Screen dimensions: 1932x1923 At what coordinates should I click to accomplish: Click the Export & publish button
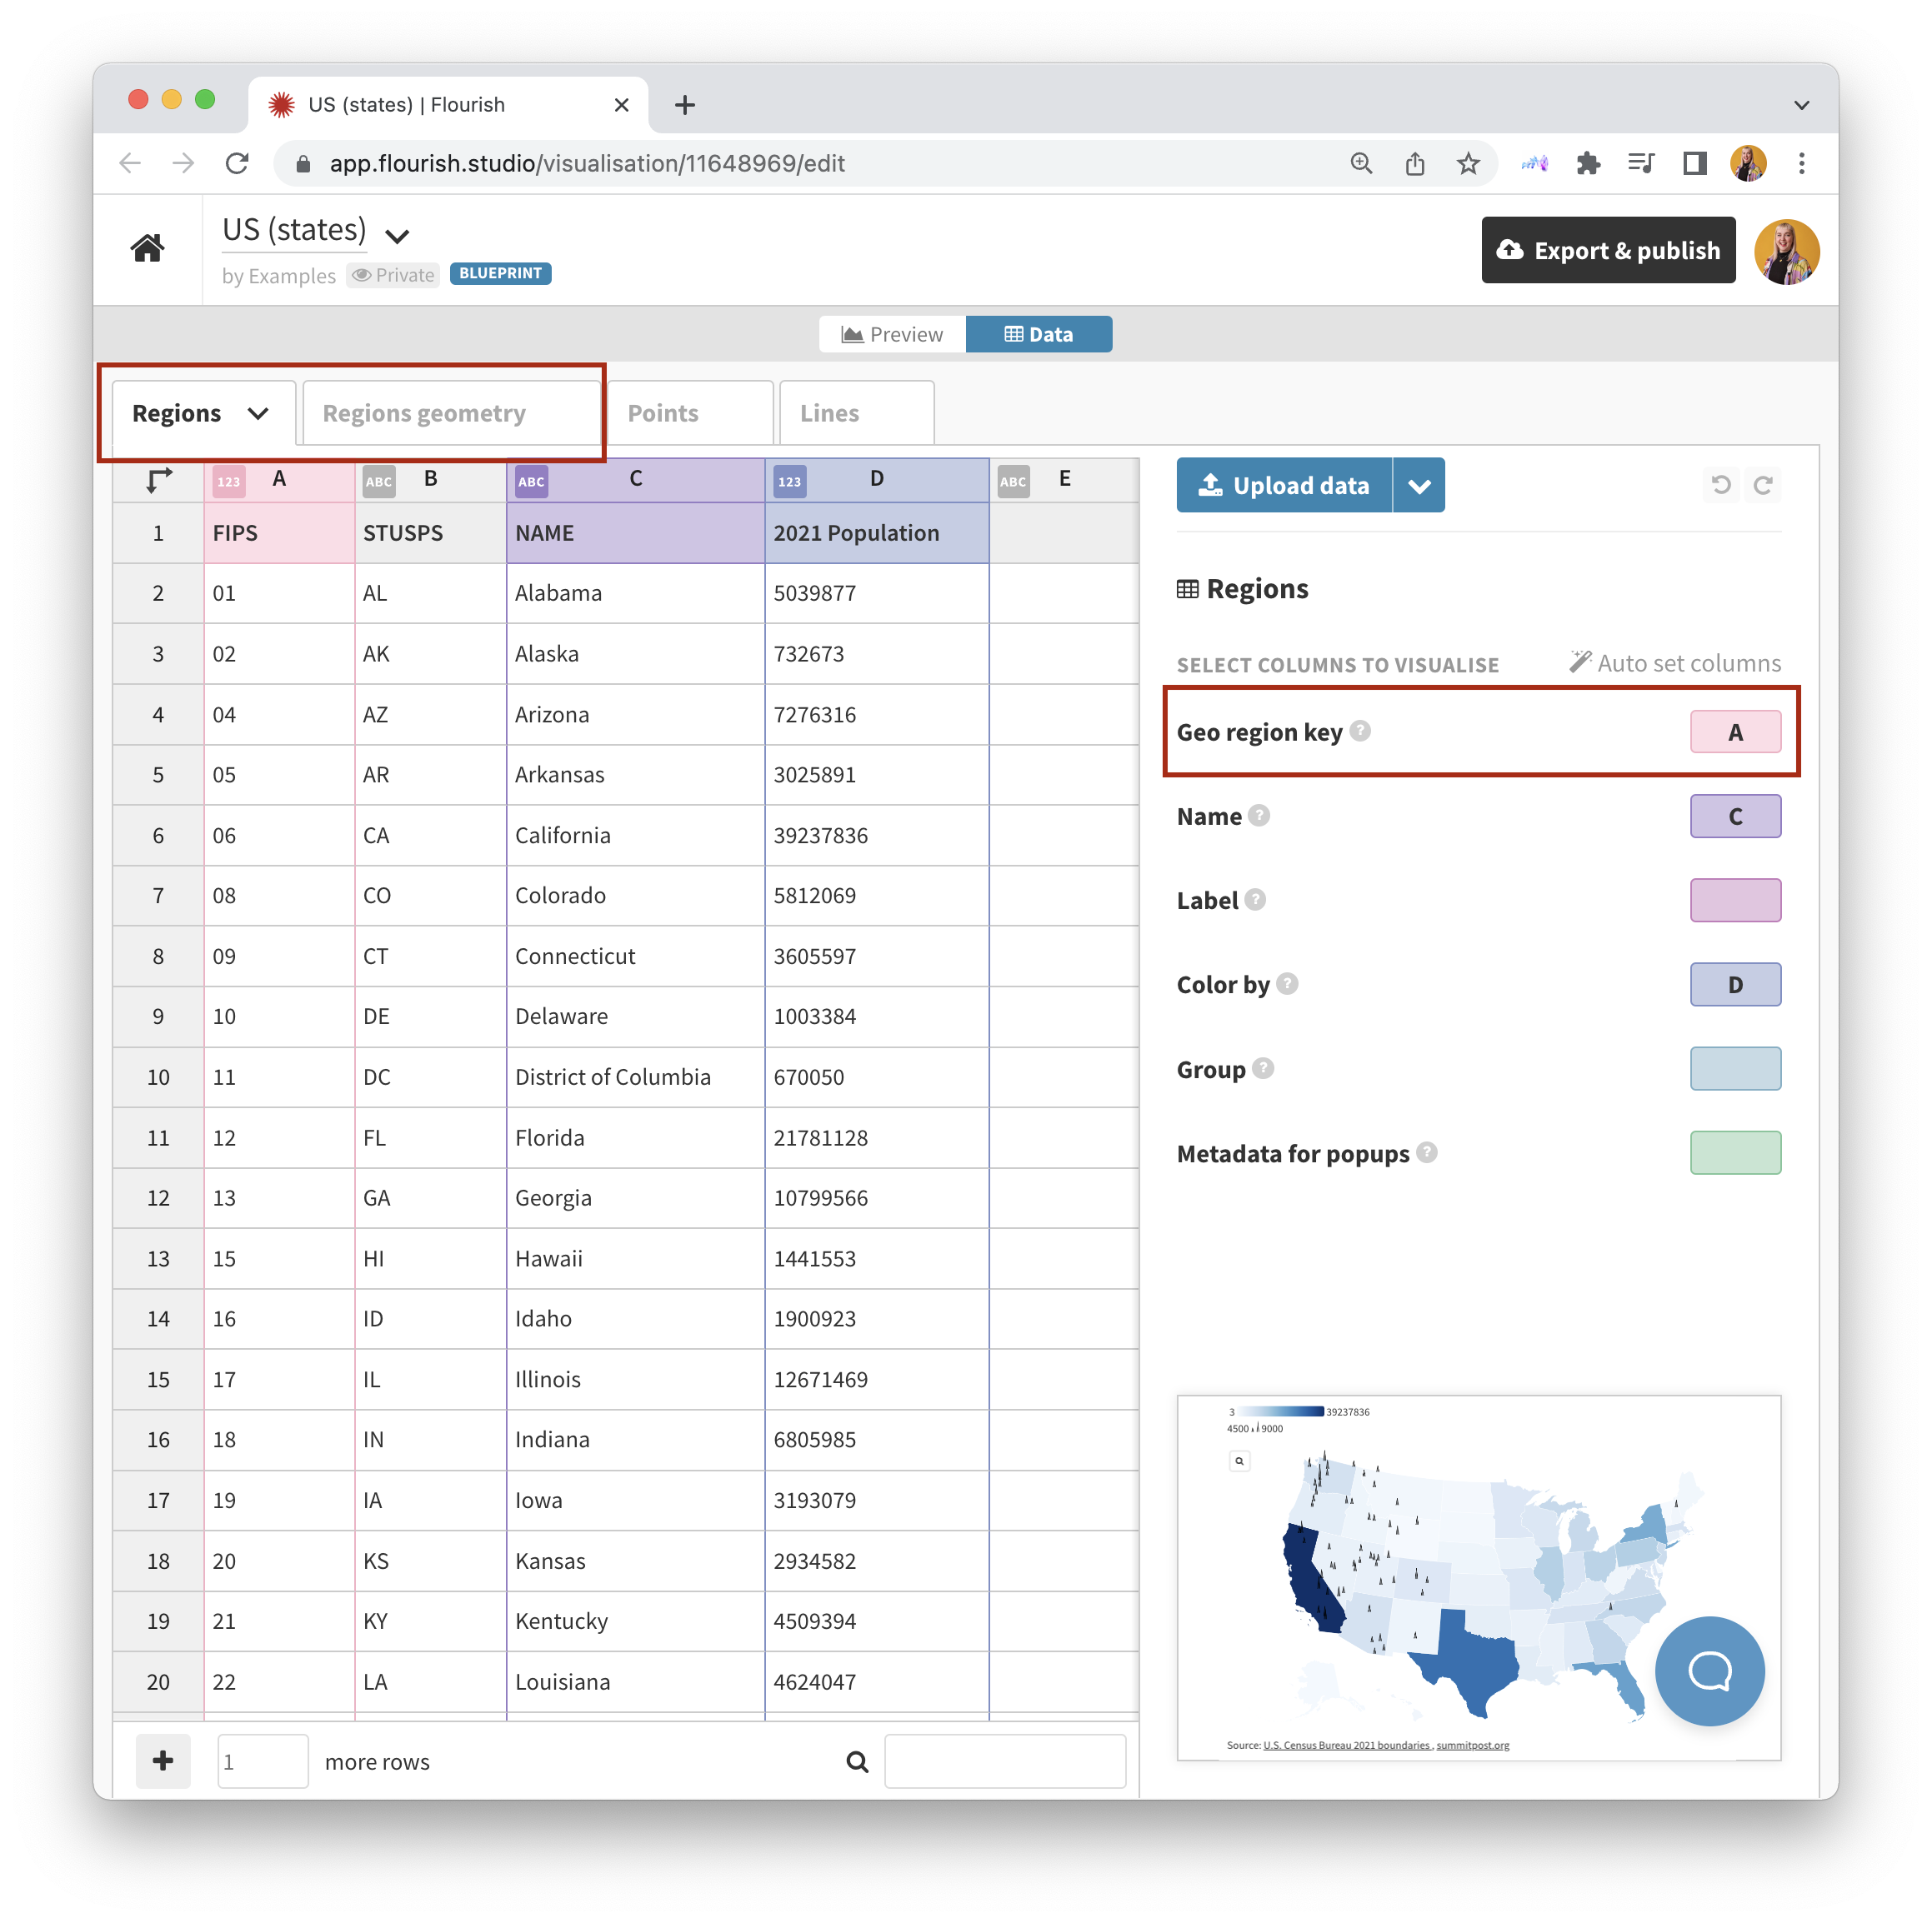[x=1607, y=250]
